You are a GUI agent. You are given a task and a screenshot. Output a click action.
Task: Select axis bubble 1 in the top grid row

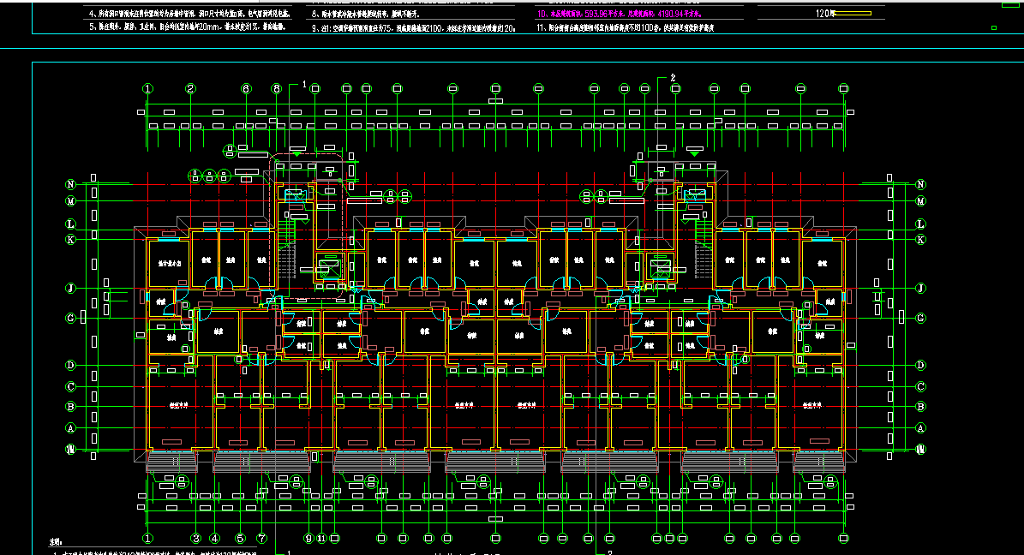coord(148,89)
